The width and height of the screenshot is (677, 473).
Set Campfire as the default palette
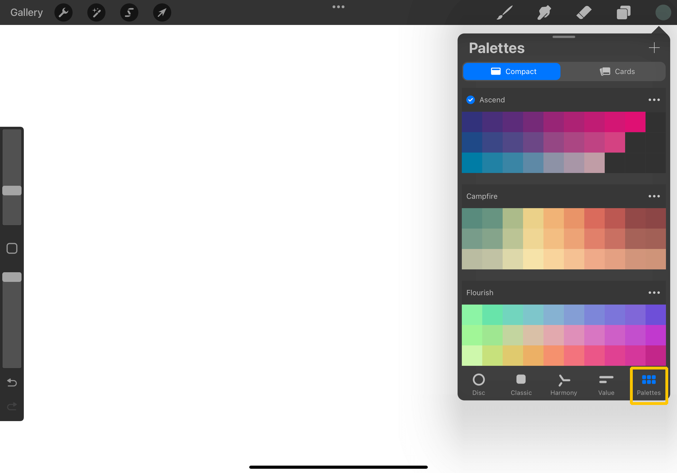[x=482, y=196]
